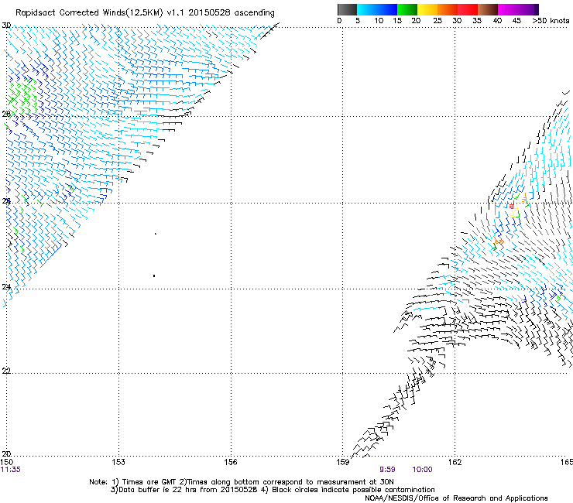Click the yellow 20-25 knots color swatch

tap(427, 9)
